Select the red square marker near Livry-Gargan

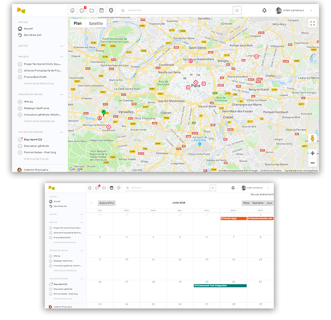(x=257, y=56)
